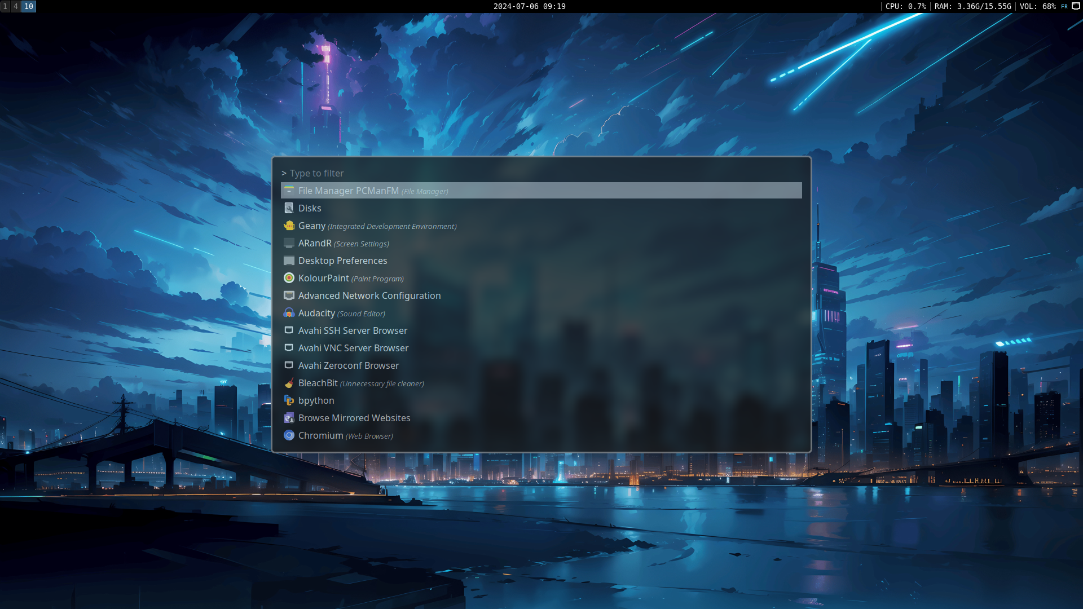Choose Avahi VNC Server Browser
Viewport: 1083px width, 609px height.
pos(353,348)
